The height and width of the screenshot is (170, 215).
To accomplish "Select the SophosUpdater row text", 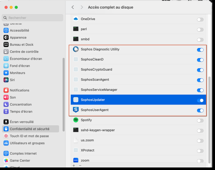I will pyautogui.click(x=93, y=100).
